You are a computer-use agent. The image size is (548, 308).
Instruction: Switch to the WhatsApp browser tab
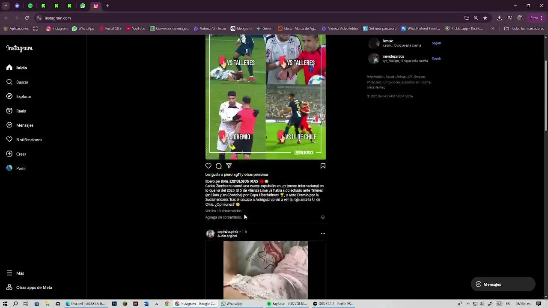point(83,6)
